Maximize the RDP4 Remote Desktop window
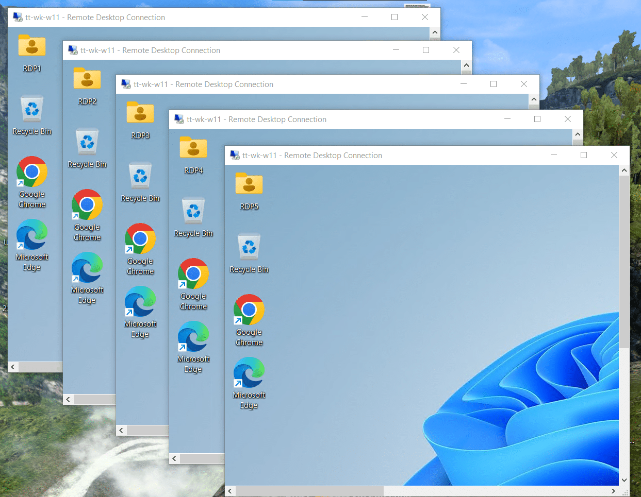The width and height of the screenshot is (641, 497). [537, 119]
